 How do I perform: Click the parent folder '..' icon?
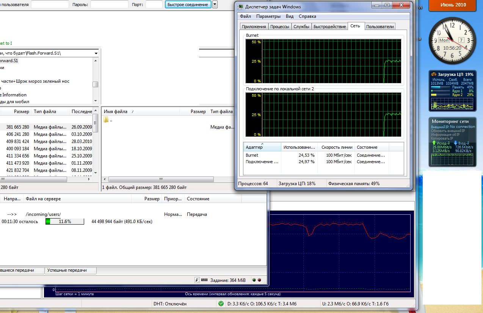[x=106, y=120]
